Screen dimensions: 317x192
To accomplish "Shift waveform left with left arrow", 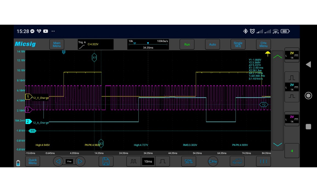I will [58, 161].
